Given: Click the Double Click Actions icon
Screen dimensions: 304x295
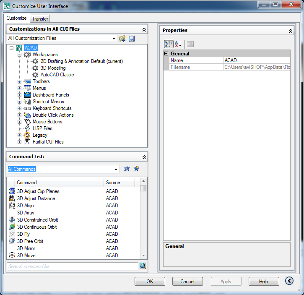Looking at the screenshot, I should [x=27, y=115].
